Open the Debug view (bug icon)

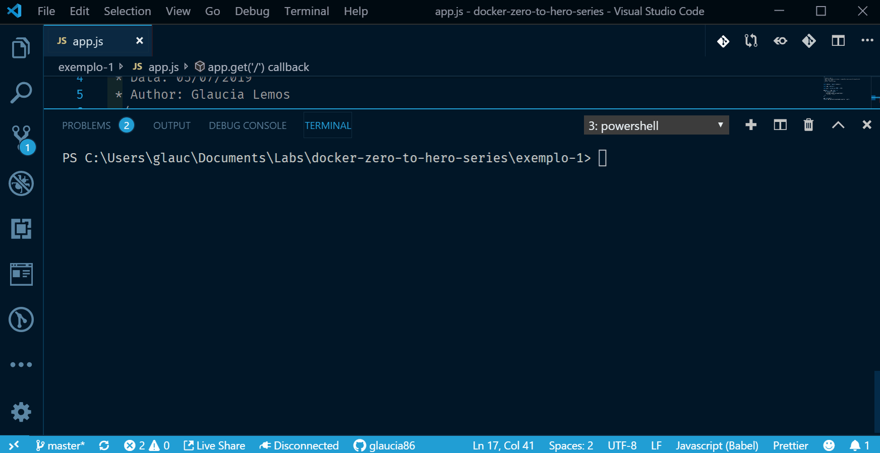click(x=21, y=183)
